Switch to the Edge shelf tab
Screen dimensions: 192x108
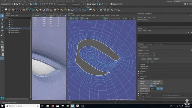pos(88,7)
